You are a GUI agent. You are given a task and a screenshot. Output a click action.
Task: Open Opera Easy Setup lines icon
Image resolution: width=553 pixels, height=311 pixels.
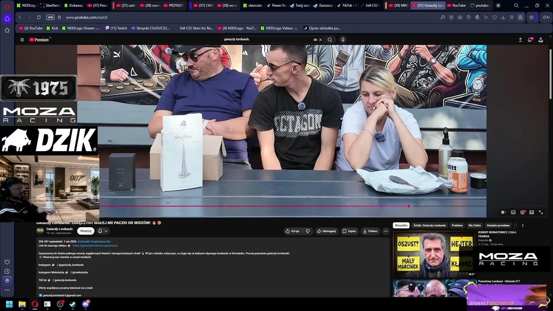point(512,17)
